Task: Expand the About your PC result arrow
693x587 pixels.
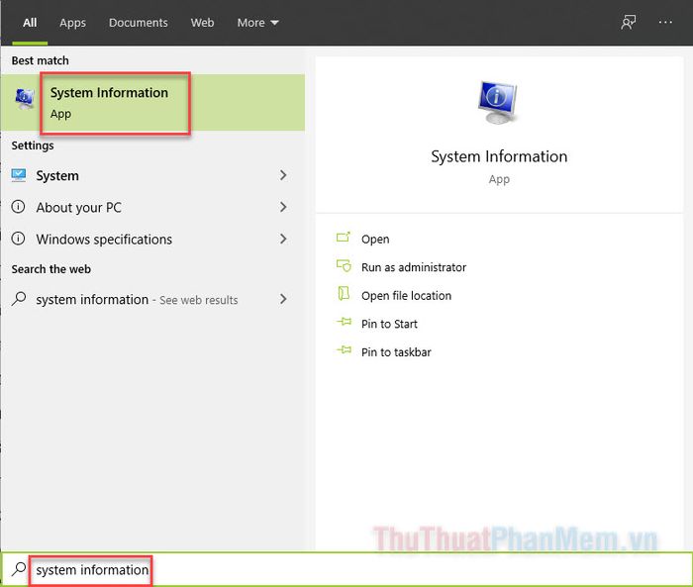Action: [283, 207]
